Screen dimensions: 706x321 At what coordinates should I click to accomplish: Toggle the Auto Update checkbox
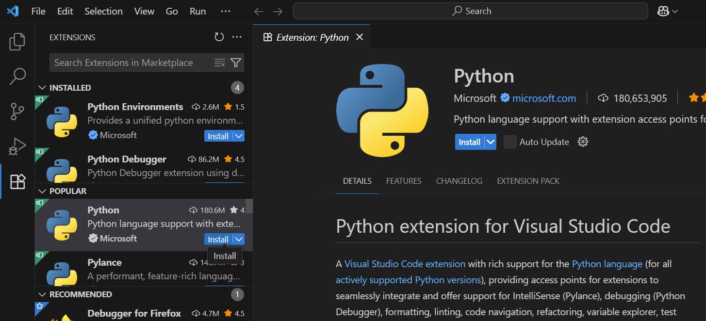510,142
